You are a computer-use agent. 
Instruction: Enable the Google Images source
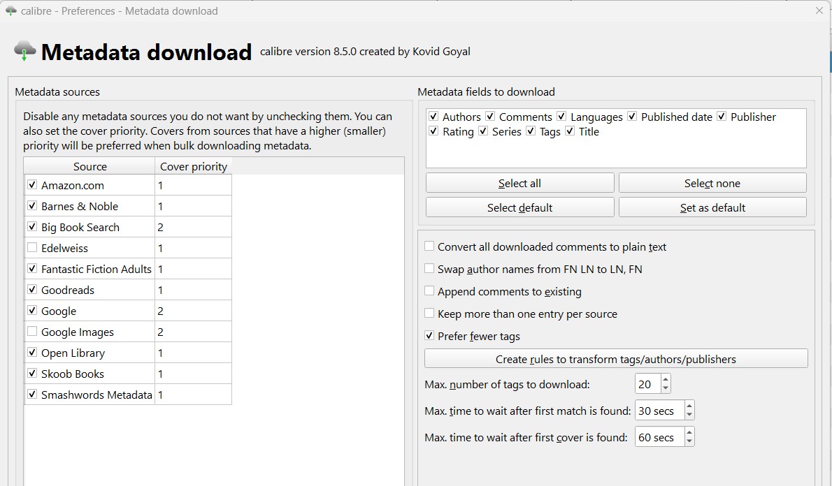coord(32,331)
